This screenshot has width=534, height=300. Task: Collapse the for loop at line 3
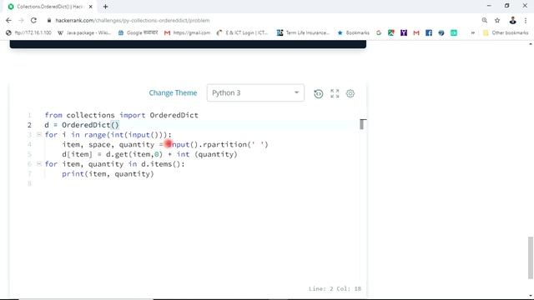click(x=39, y=134)
